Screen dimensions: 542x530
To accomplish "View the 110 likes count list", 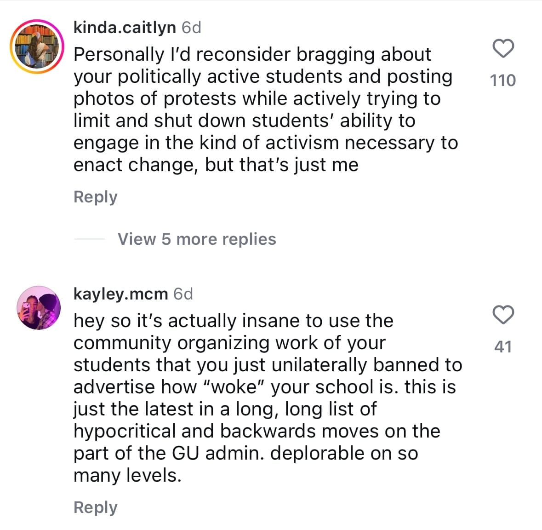I will 503,81.
